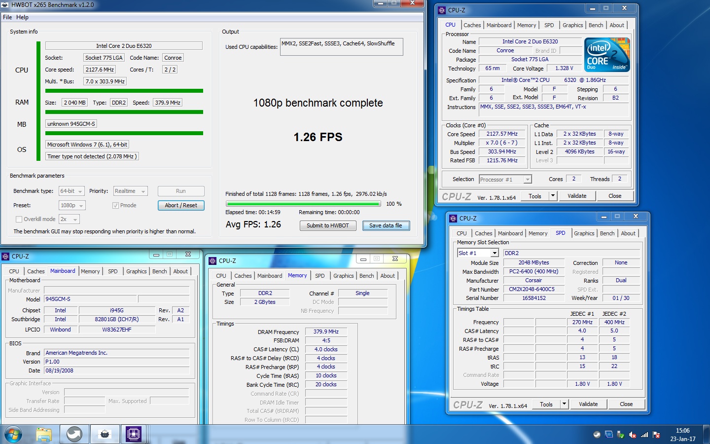Open the Benchmark type 64-bit dropdown
710x444 pixels.
tap(71, 191)
